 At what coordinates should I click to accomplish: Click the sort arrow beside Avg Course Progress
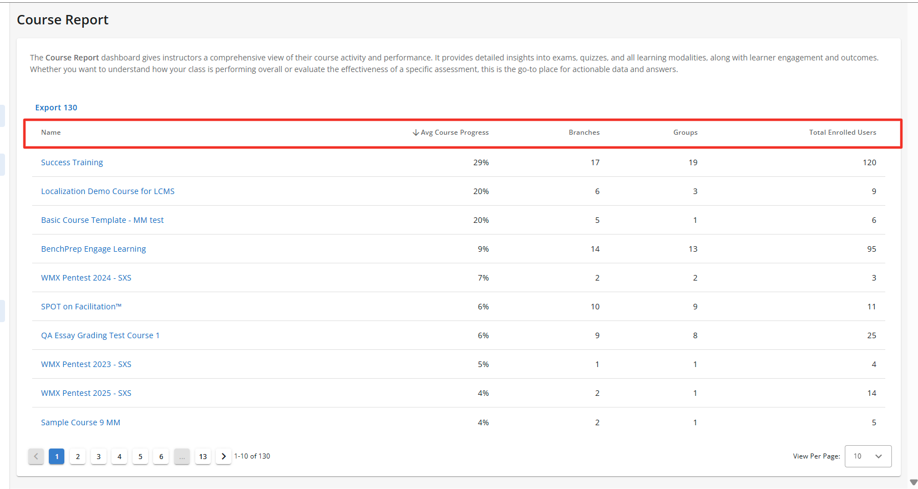tap(415, 133)
